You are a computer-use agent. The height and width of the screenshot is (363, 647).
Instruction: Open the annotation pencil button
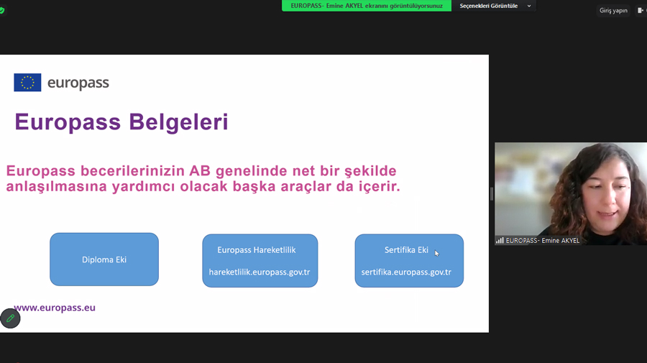click(10, 318)
